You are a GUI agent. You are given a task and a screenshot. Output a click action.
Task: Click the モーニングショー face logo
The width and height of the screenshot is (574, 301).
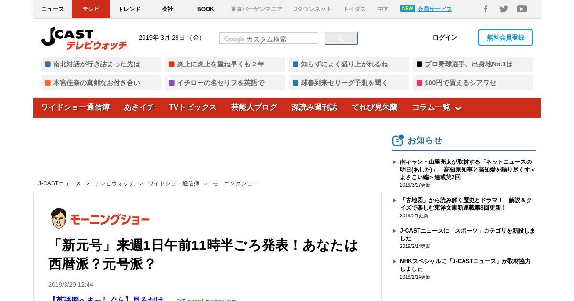(x=59, y=218)
